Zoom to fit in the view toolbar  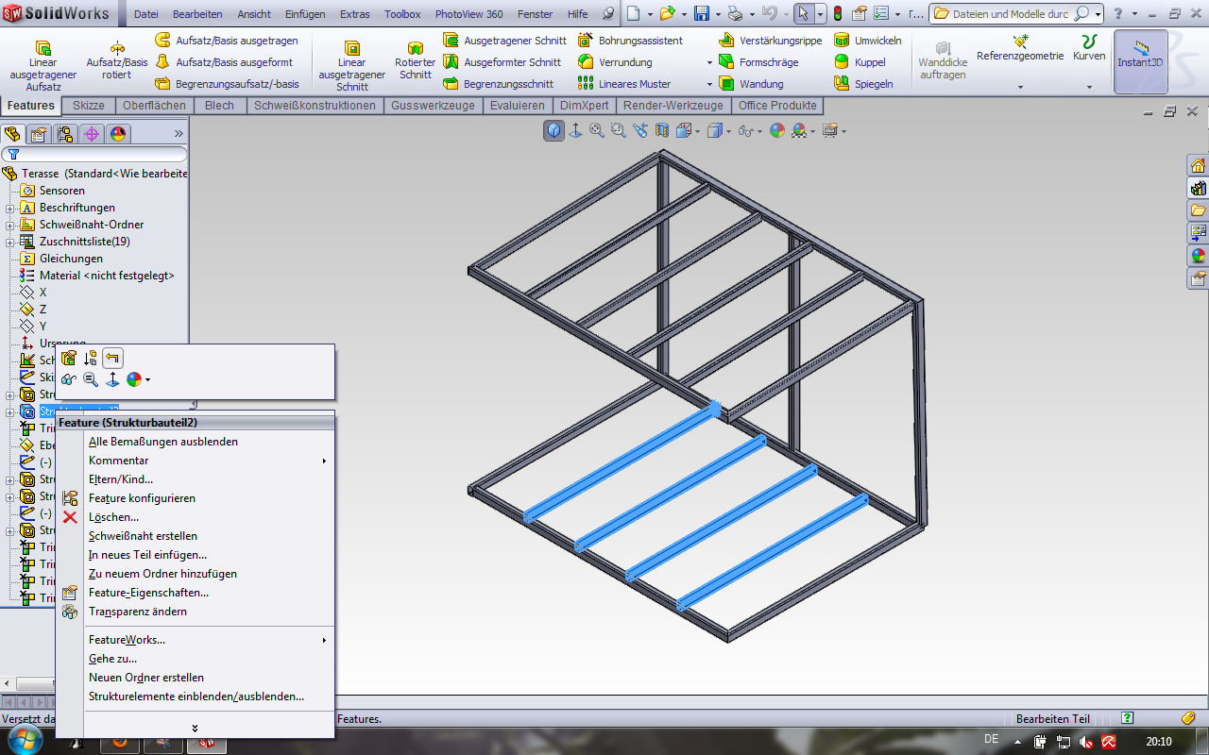click(597, 131)
